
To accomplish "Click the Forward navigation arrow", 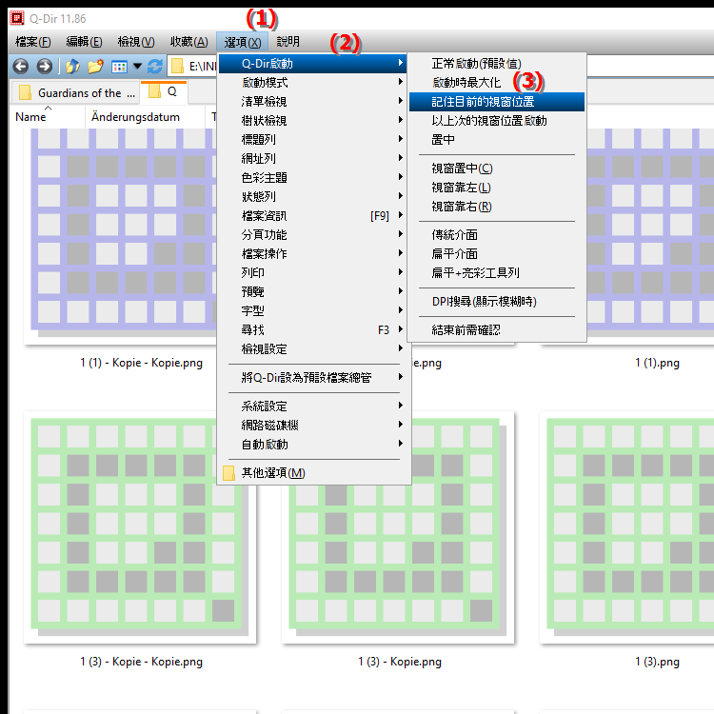I will [44, 67].
